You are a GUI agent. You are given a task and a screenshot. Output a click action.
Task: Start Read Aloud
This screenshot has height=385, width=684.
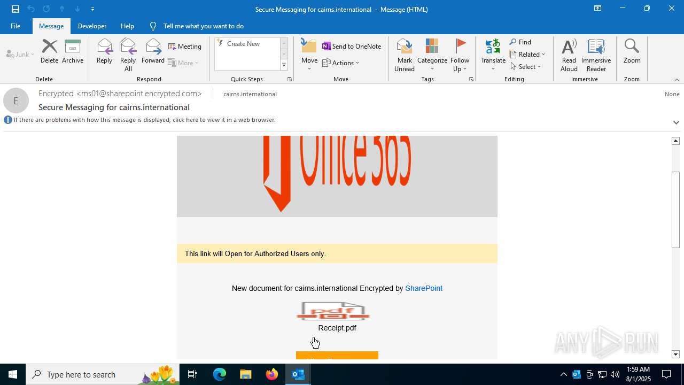click(569, 55)
